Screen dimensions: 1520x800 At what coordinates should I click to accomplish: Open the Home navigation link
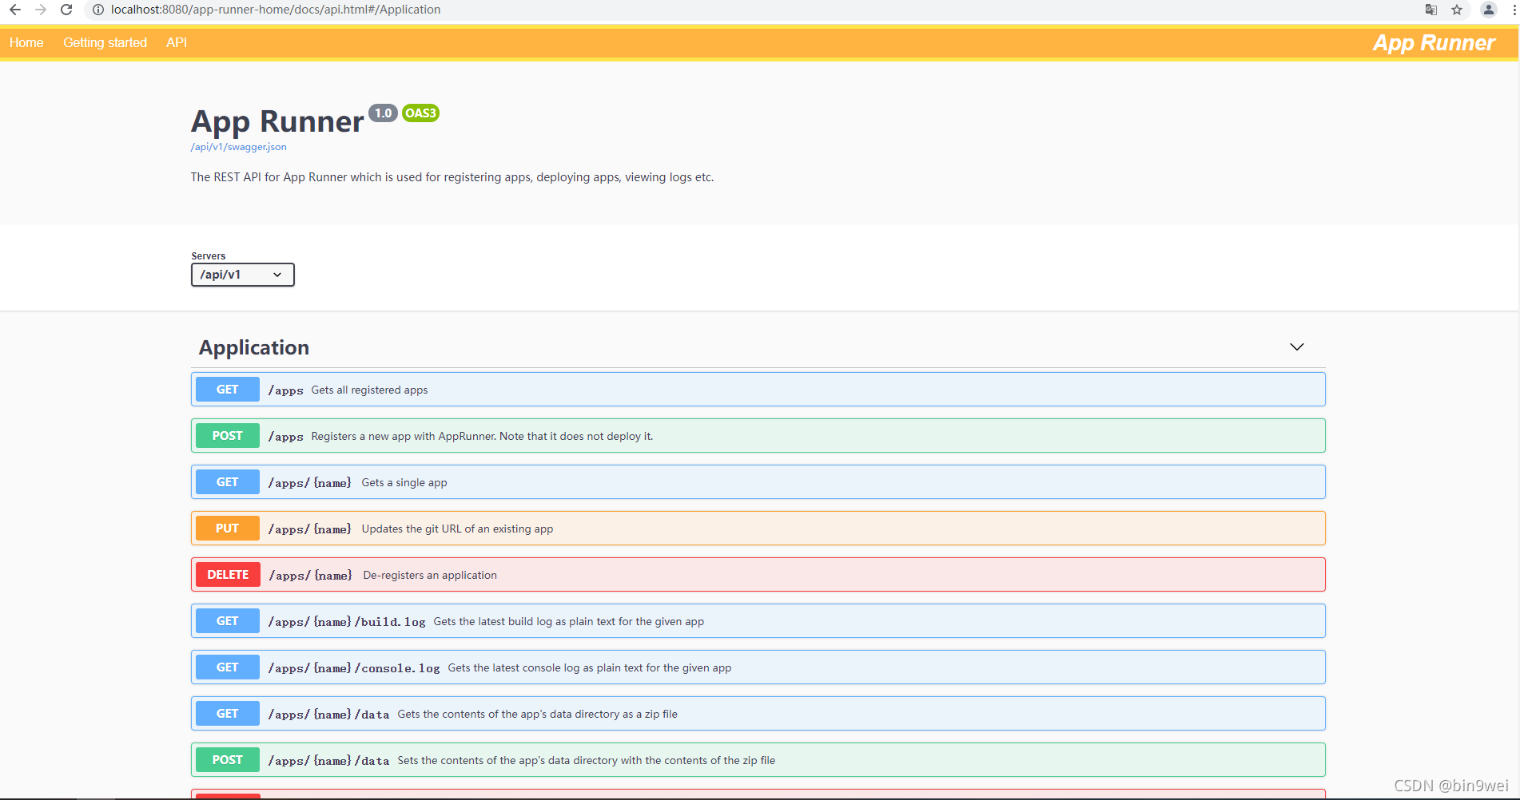(x=26, y=42)
